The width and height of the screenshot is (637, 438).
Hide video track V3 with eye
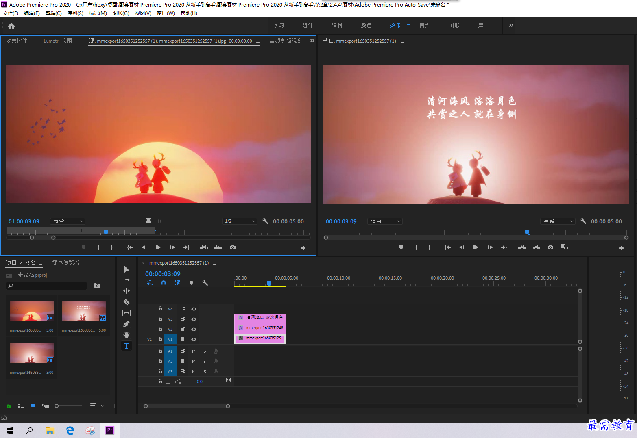[x=194, y=319]
